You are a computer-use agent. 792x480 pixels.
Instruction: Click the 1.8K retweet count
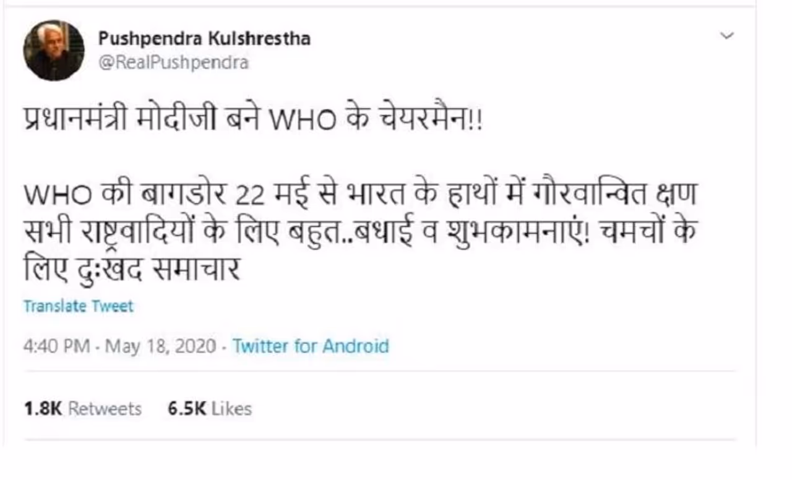click(43, 409)
